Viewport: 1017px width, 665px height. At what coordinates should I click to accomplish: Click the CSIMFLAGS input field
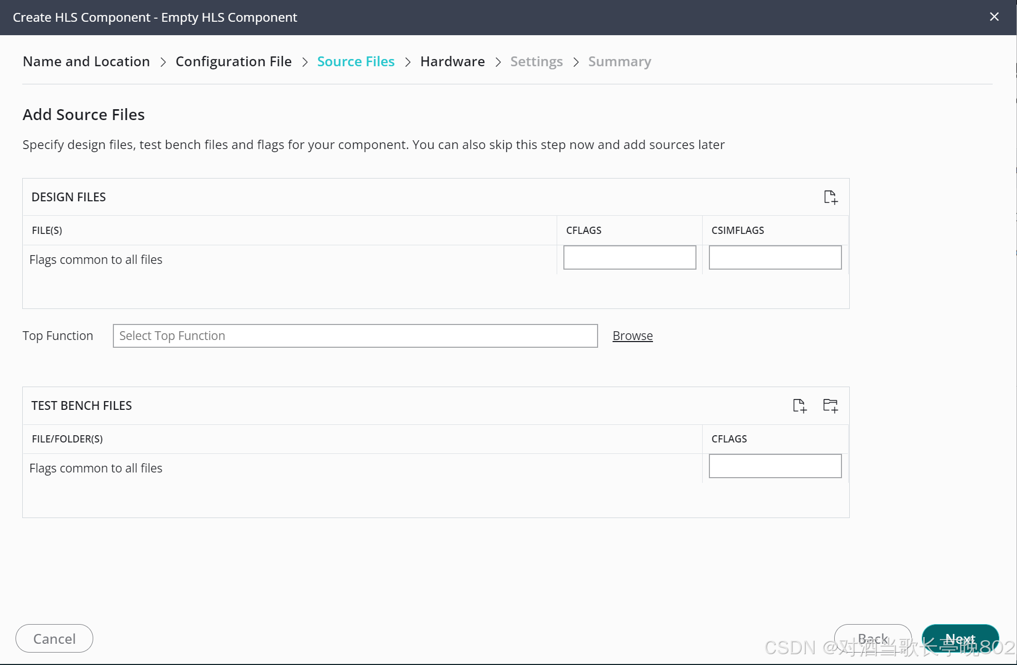(x=775, y=258)
